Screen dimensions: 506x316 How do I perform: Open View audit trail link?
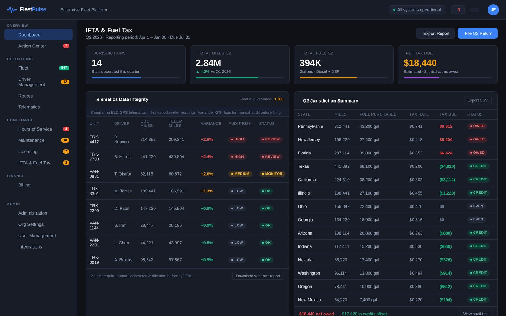click(476, 314)
